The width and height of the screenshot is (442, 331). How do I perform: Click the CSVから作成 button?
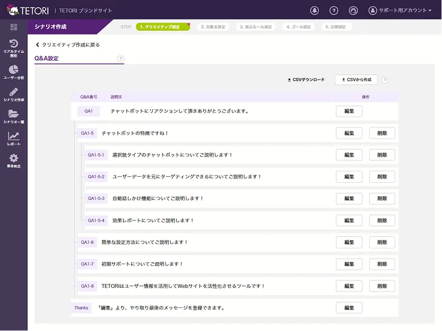click(356, 80)
